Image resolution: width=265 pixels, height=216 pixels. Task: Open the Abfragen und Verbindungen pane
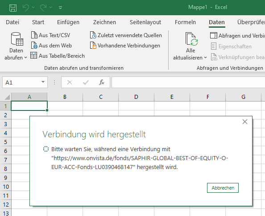(237, 36)
